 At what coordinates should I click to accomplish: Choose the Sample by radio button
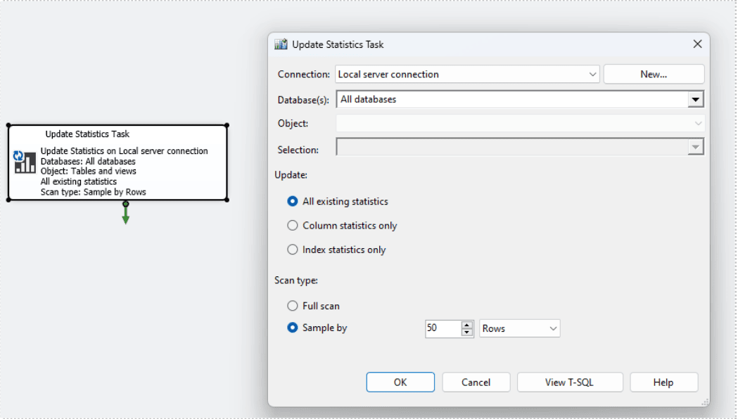pos(292,328)
